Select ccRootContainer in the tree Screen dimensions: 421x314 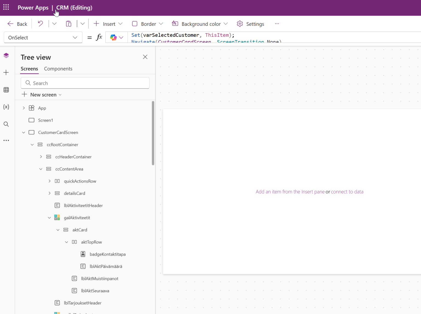pos(62,145)
